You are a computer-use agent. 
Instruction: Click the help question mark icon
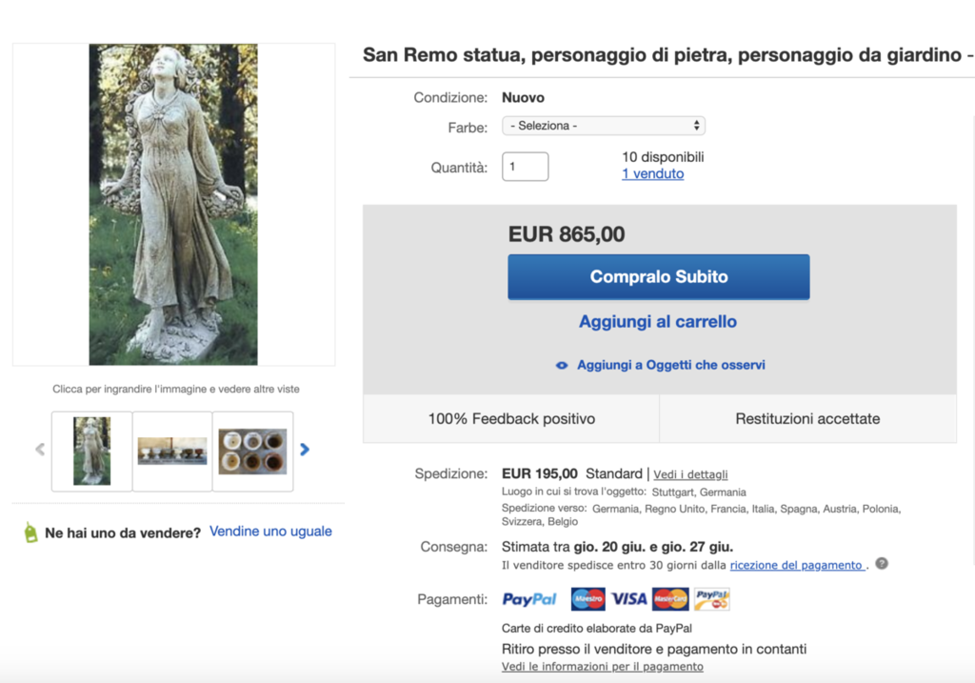882,564
